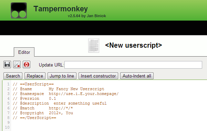Click the Update URL label
Screen dimensions: 207x131
point(51,65)
